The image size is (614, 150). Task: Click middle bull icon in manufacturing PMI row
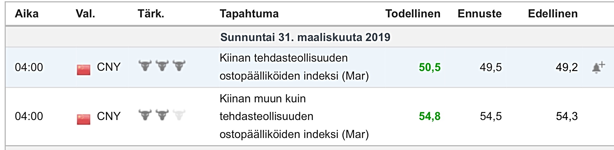click(162, 65)
